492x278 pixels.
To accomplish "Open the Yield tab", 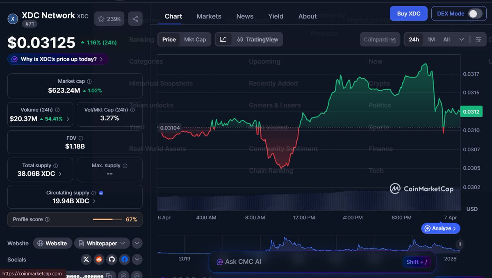I will tap(276, 16).
